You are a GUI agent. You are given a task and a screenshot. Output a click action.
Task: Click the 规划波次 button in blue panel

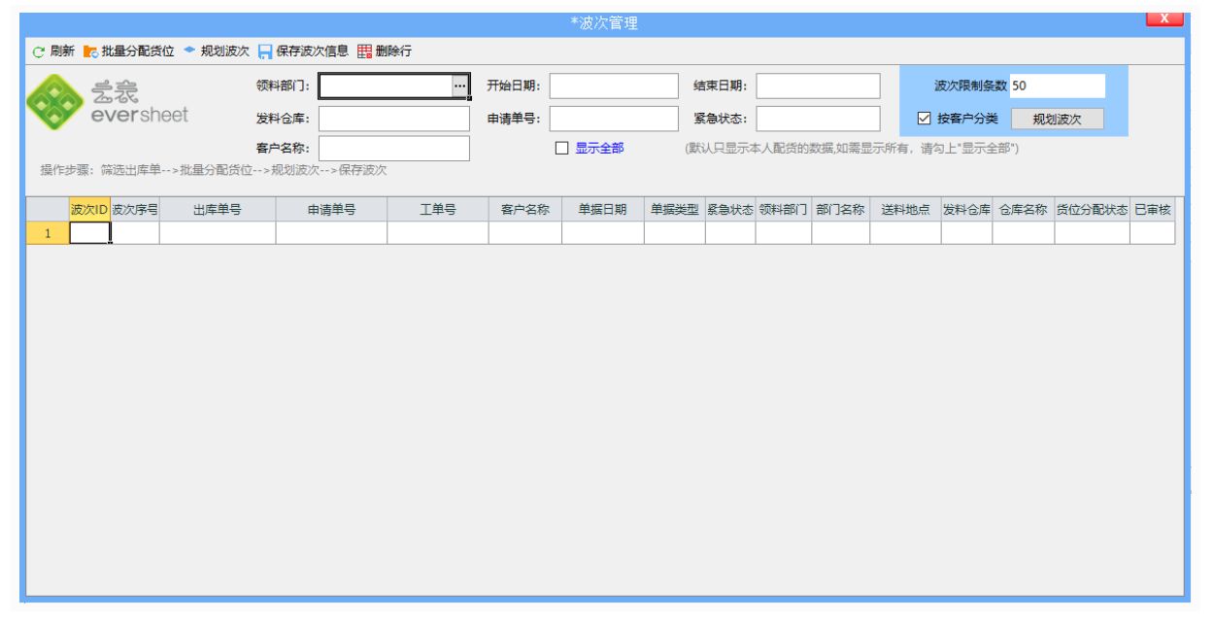pyautogui.click(x=1057, y=120)
